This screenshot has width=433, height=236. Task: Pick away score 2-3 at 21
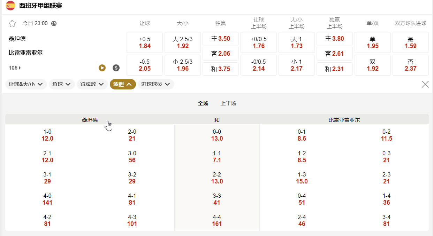pyautogui.click(x=387, y=178)
